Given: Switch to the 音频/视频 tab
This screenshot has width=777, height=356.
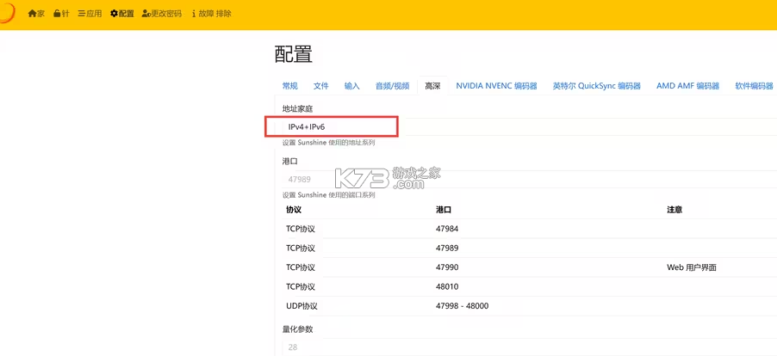Looking at the screenshot, I should 393,86.
